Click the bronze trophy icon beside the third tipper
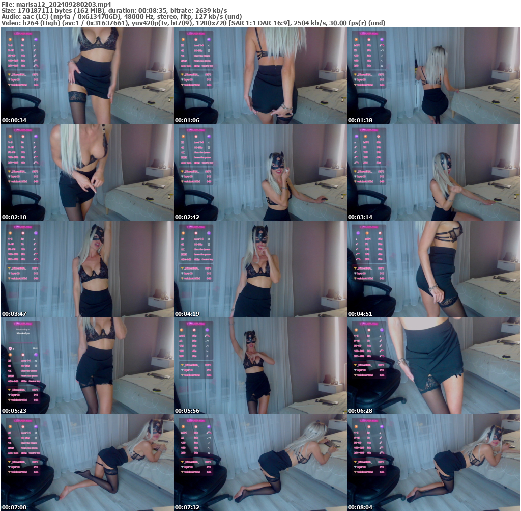 pos(9,85)
